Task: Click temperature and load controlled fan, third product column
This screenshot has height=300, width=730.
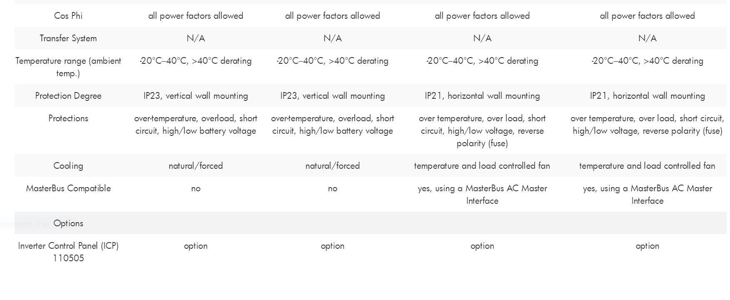Action: coord(482,166)
